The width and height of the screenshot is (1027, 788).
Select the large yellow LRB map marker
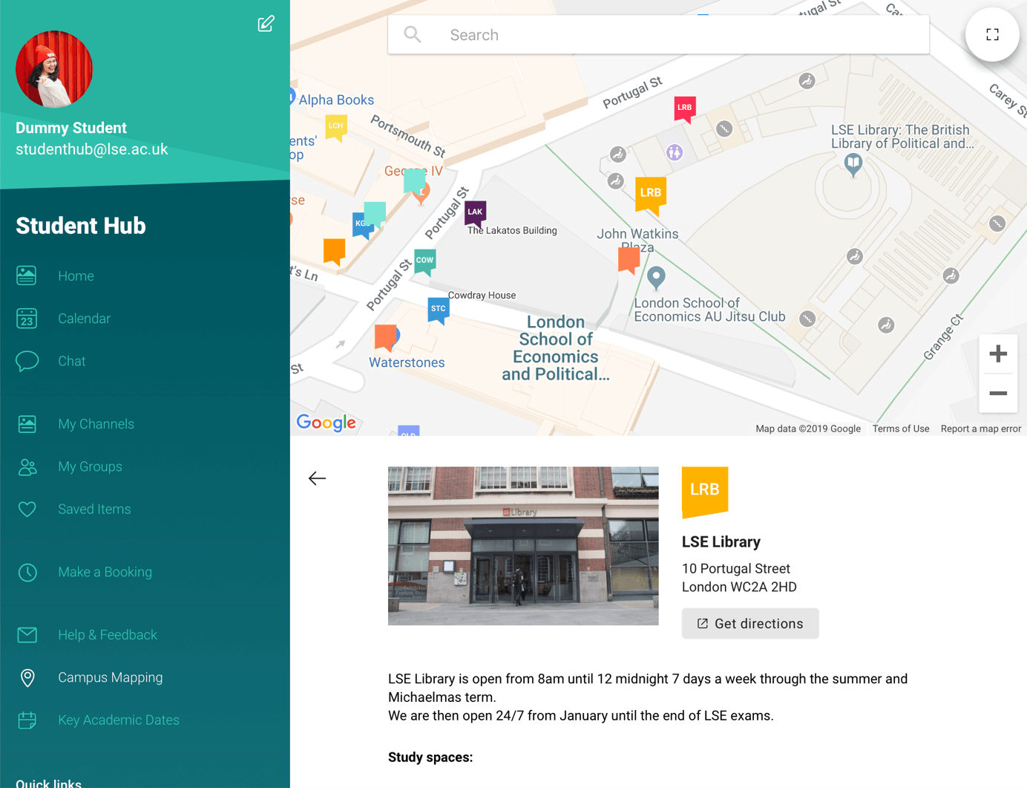click(x=651, y=195)
